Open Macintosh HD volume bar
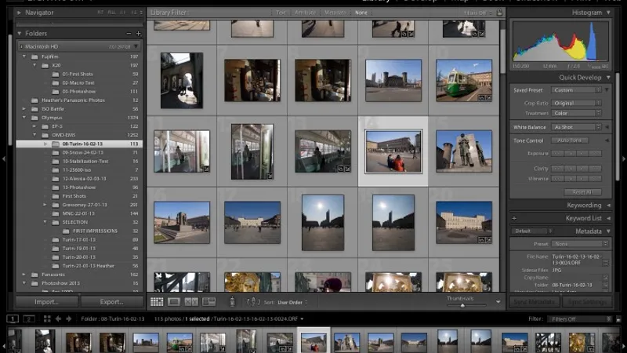This screenshot has height=353, width=627. point(79,47)
